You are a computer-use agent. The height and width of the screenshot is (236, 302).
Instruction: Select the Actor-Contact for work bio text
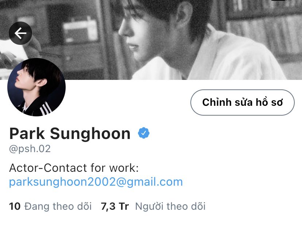(74, 168)
